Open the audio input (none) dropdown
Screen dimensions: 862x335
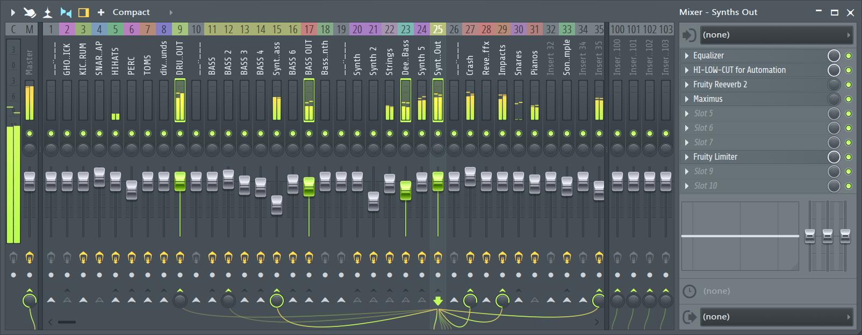(777, 35)
